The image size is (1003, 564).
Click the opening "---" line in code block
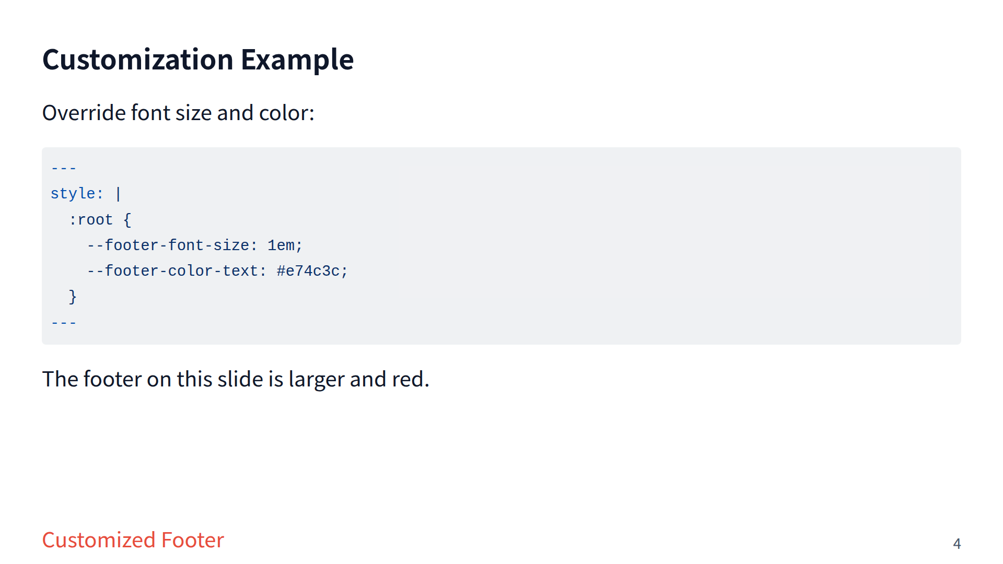pyautogui.click(x=64, y=168)
